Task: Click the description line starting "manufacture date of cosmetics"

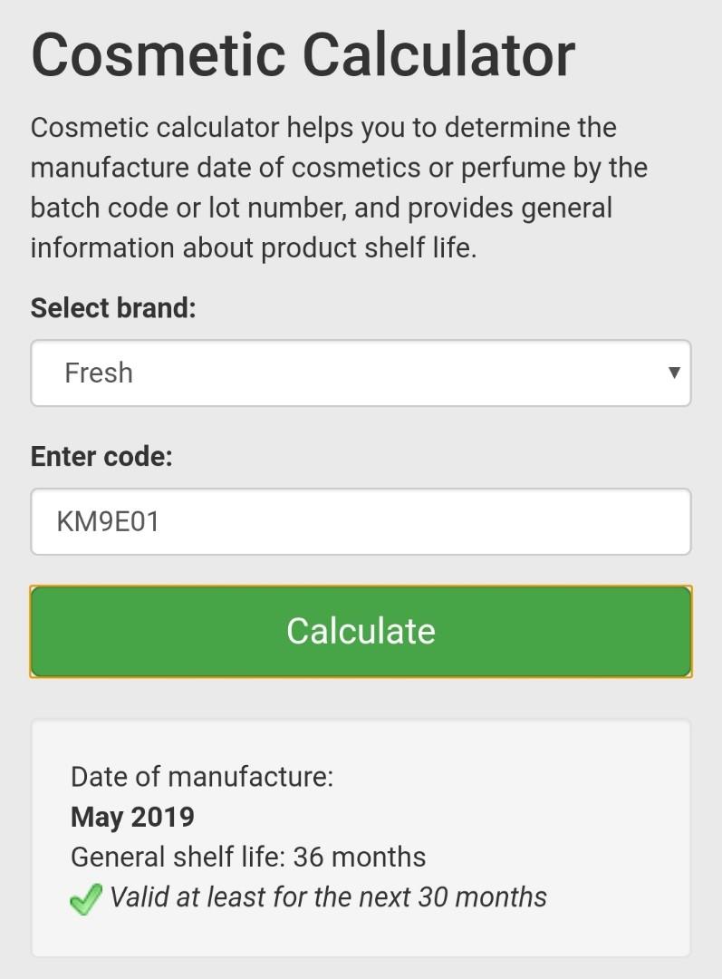Action: point(339,168)
